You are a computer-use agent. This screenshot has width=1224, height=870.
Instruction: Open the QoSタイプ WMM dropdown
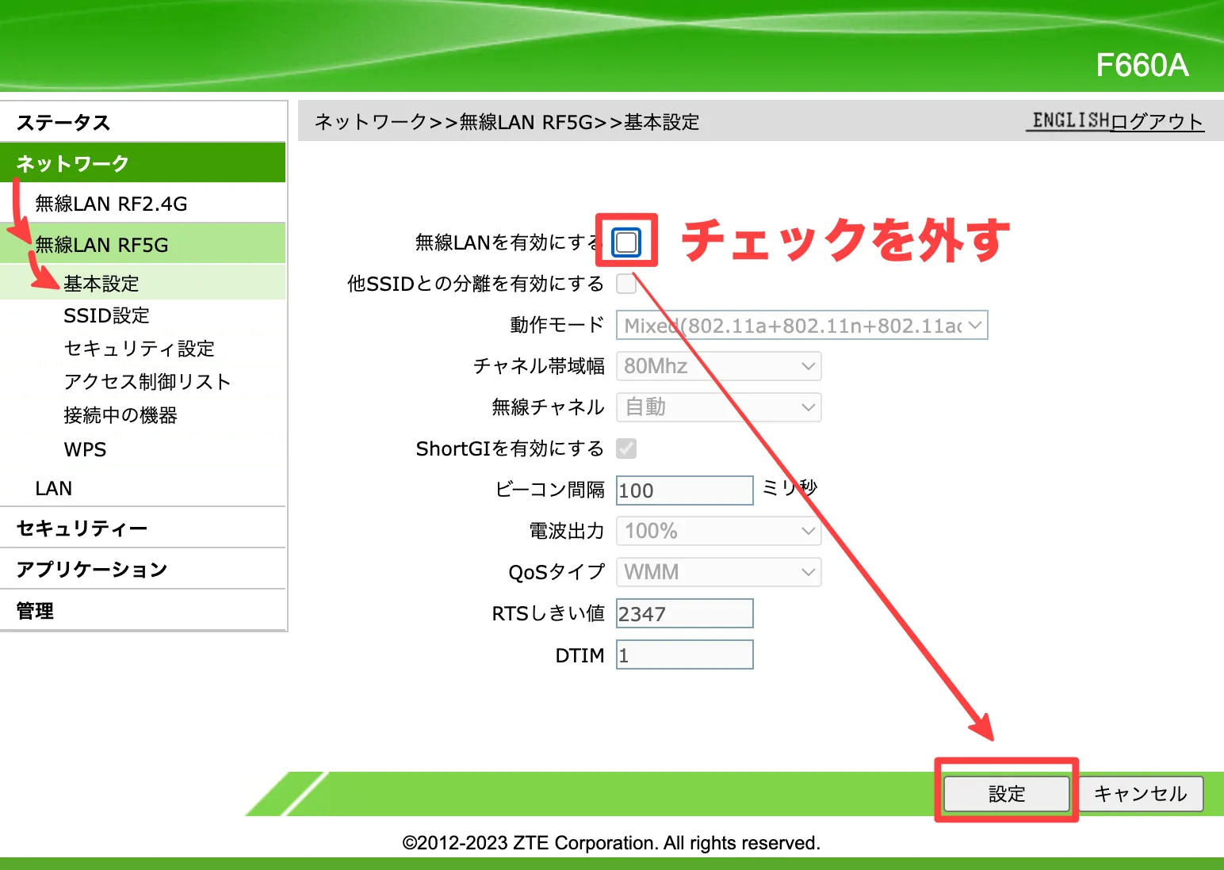[x=718, y=572]
